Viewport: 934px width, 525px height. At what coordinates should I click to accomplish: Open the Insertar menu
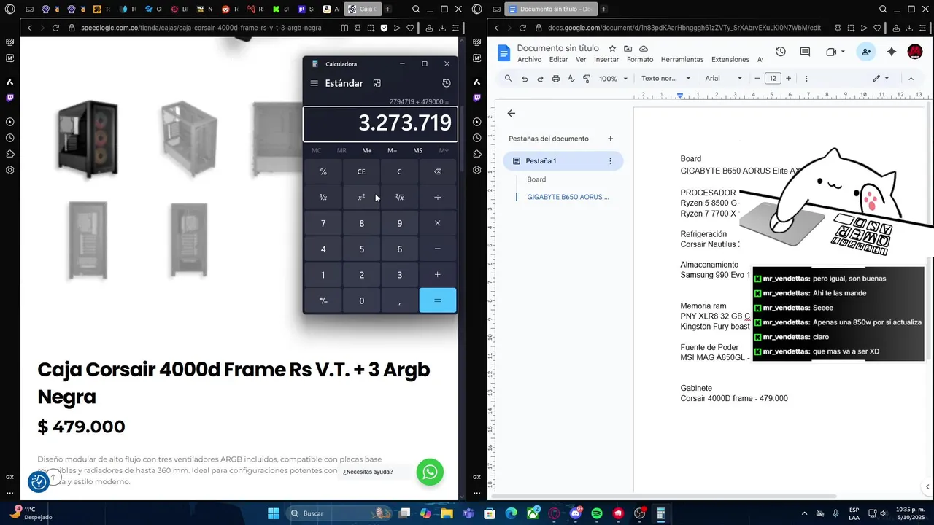[x=606, y=60]
